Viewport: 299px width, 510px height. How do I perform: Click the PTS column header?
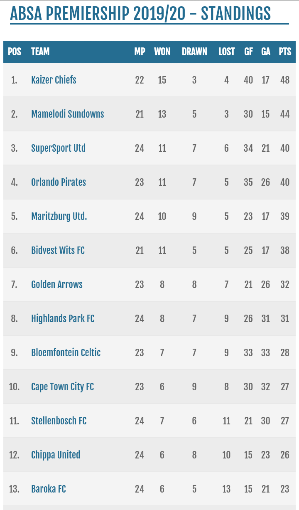(285, 52)
